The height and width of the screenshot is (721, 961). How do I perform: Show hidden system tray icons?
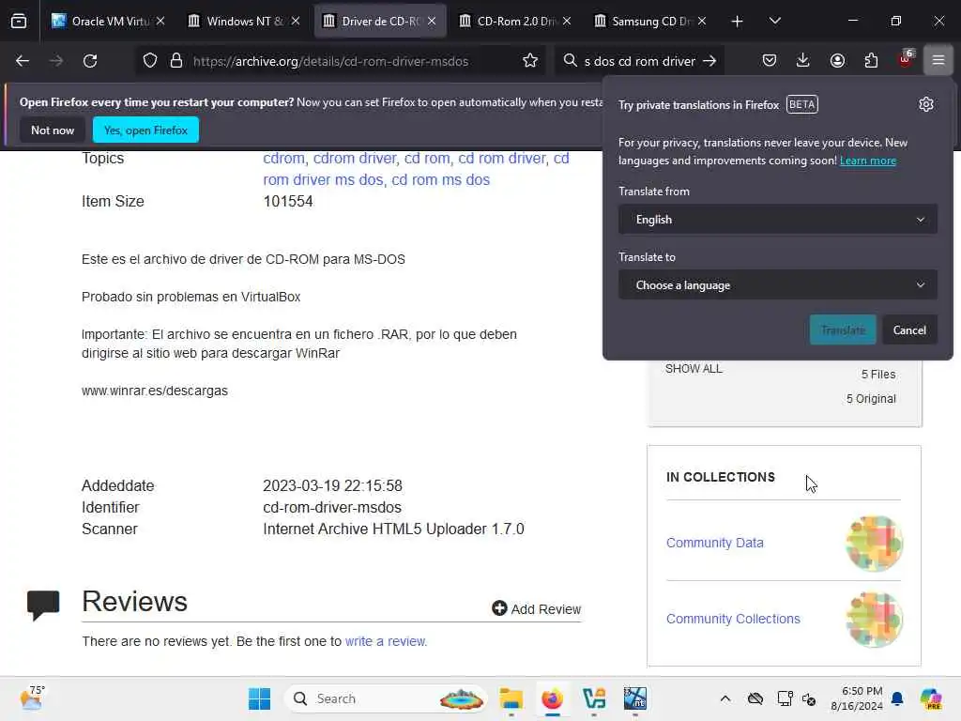click(725, 698)
